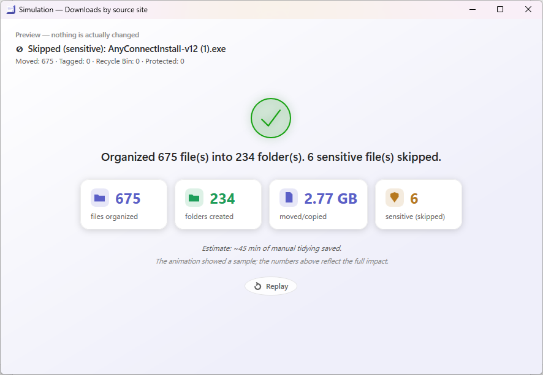Maximize the Simulation window
The height and width of the screenshot is (375, 543).
click(x=500, y=9)
